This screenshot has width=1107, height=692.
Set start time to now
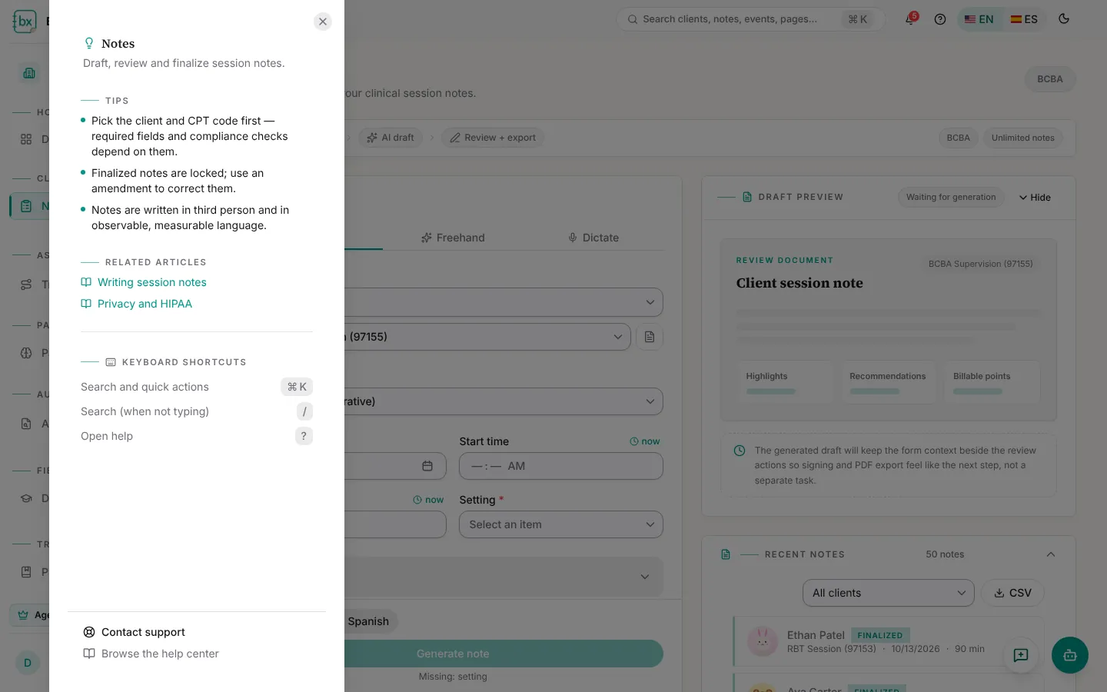(645, 441)
